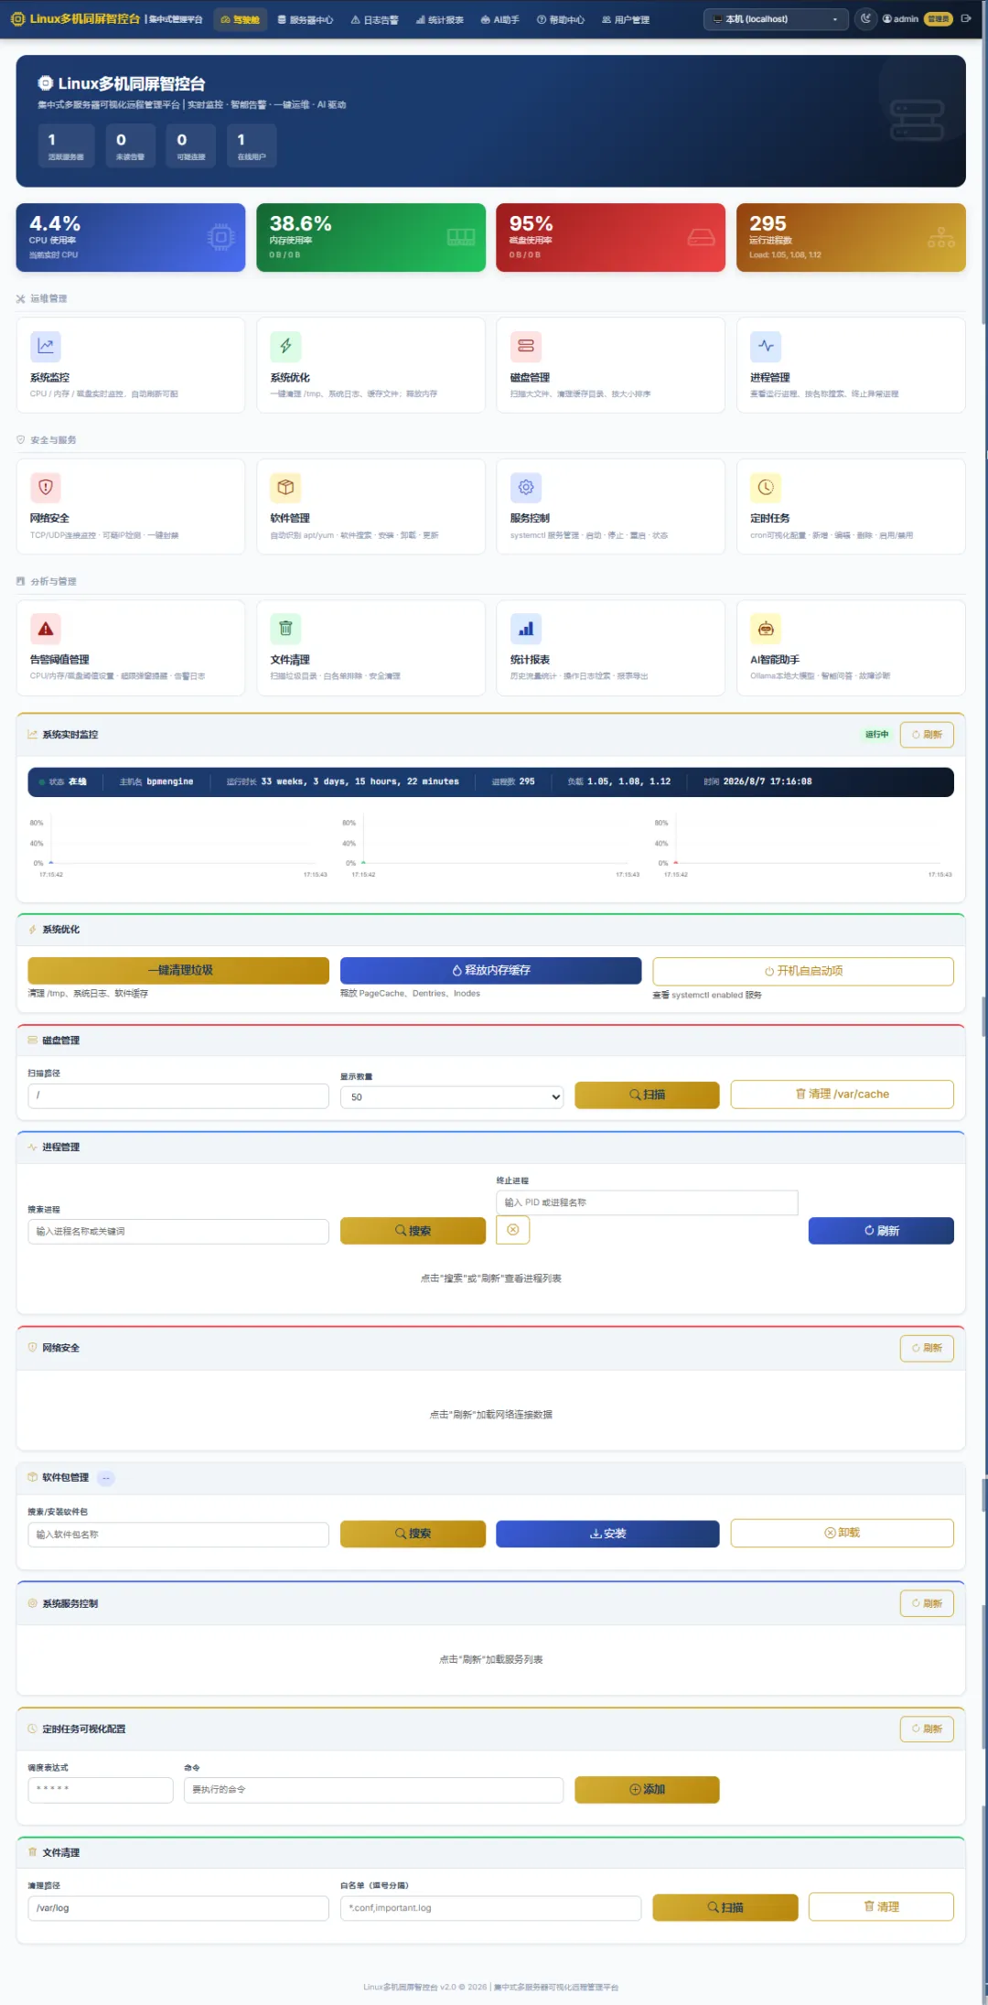Image resolution: width=988 pixels, height=2005 pixels.
Task: Open the 软件管理 package box icon
Action: click(285, 487)
